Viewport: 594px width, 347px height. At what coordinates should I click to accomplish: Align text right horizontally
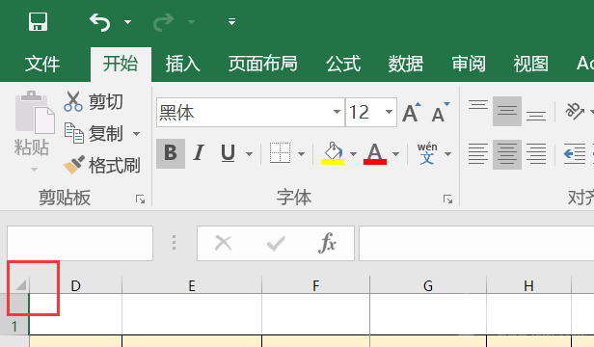[536, 154]
